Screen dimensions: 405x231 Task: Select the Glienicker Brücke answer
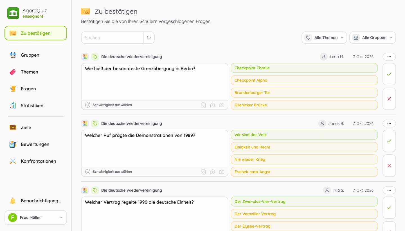tap(304, 105)
